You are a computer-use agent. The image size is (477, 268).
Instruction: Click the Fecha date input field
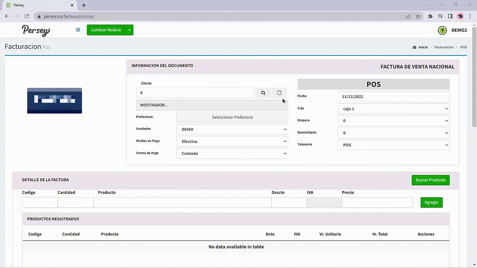[393, 96]
